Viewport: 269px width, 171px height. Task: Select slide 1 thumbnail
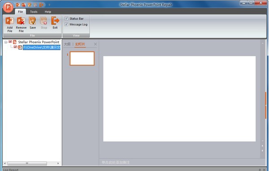[x=82, y=59]
